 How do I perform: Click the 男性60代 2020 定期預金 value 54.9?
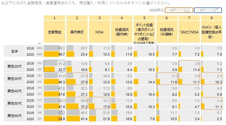pyautogui.click(x=61, y=119)
